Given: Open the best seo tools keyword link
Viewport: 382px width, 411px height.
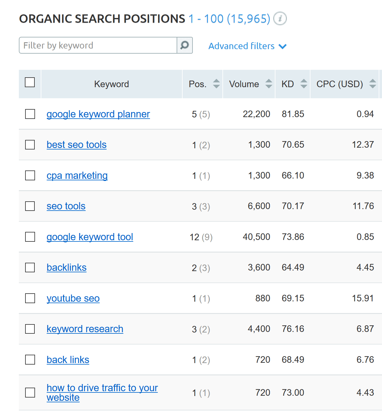Looking at the screenshot, I should [77, 145].
